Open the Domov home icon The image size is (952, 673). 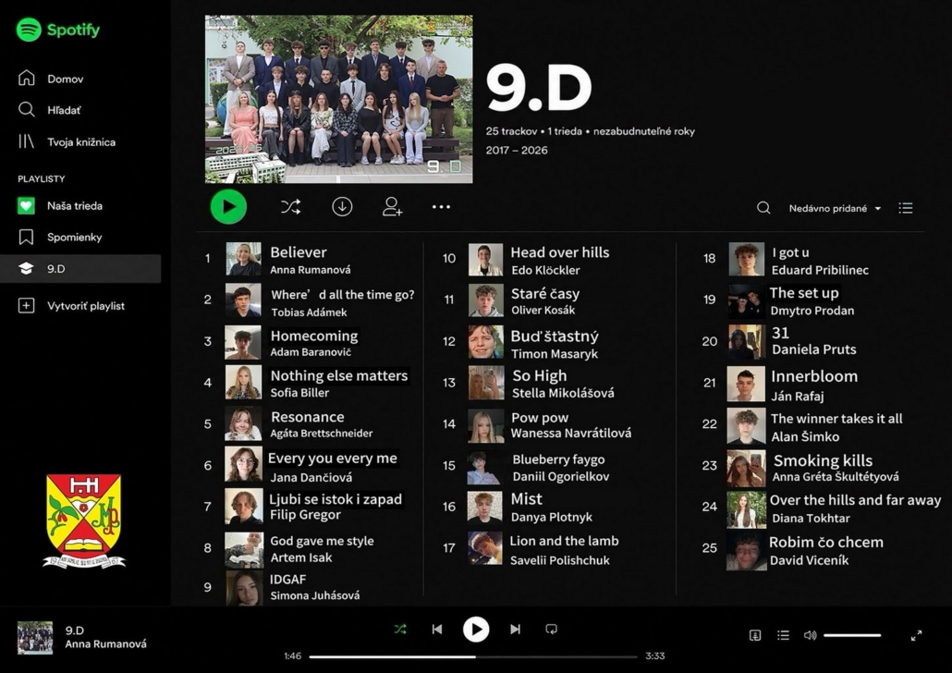click(26, 78)
